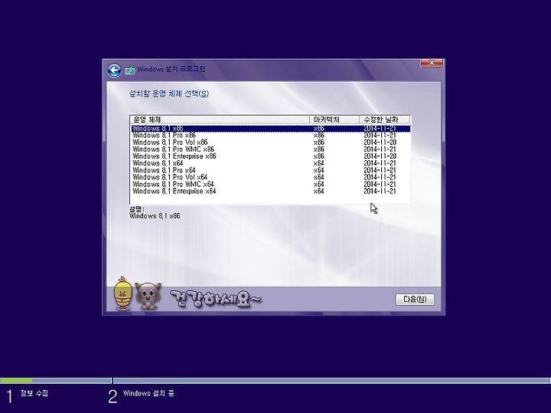The image size is (551, 413).
Task: Select Windows 8.1 Pro WMC x86
Action: 271,149
